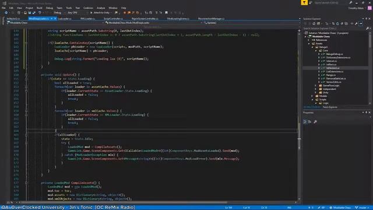Click the Home icon in Solution Explorer
Image resolution: width=373 pixels, height=210 pixels.
[314, 23]
